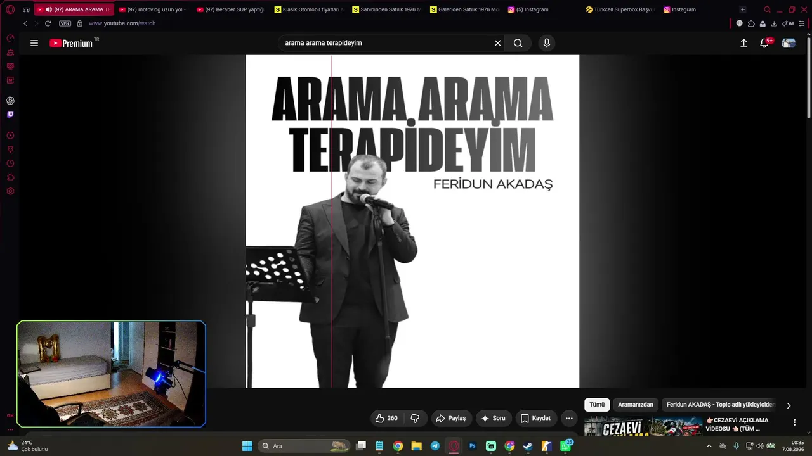Open the YouTube guide hamburger menu
This screenshot has width=812, height=456.
click(x=34, y=43)
